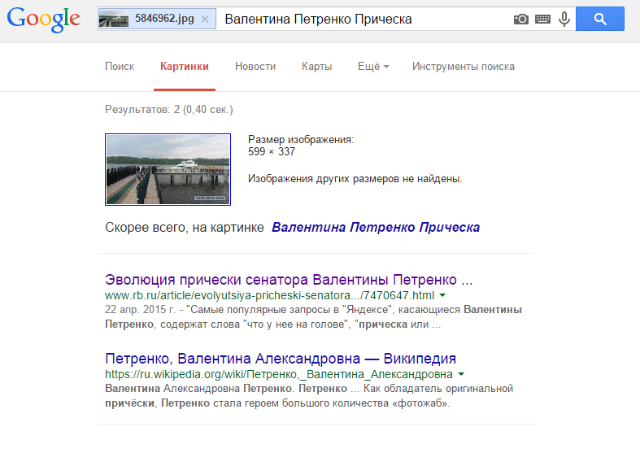The height and width of the screenshot is (466, 640).
Task: Open the Карты tab
Action: tap(316, 67)
